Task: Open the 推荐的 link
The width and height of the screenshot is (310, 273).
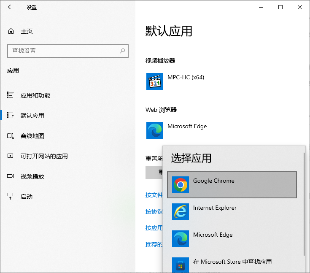Action: click(x=154, y=244)
